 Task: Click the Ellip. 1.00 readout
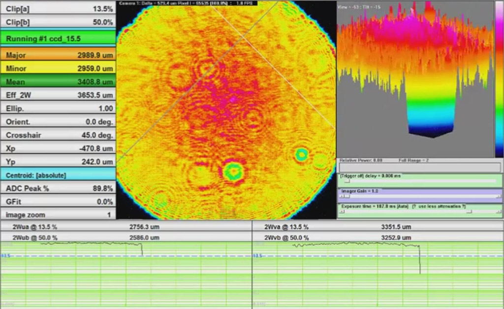click(x=58, y=109)
